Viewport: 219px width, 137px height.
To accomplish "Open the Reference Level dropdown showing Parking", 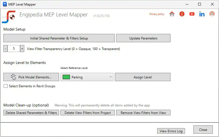I will coord(87,77).
